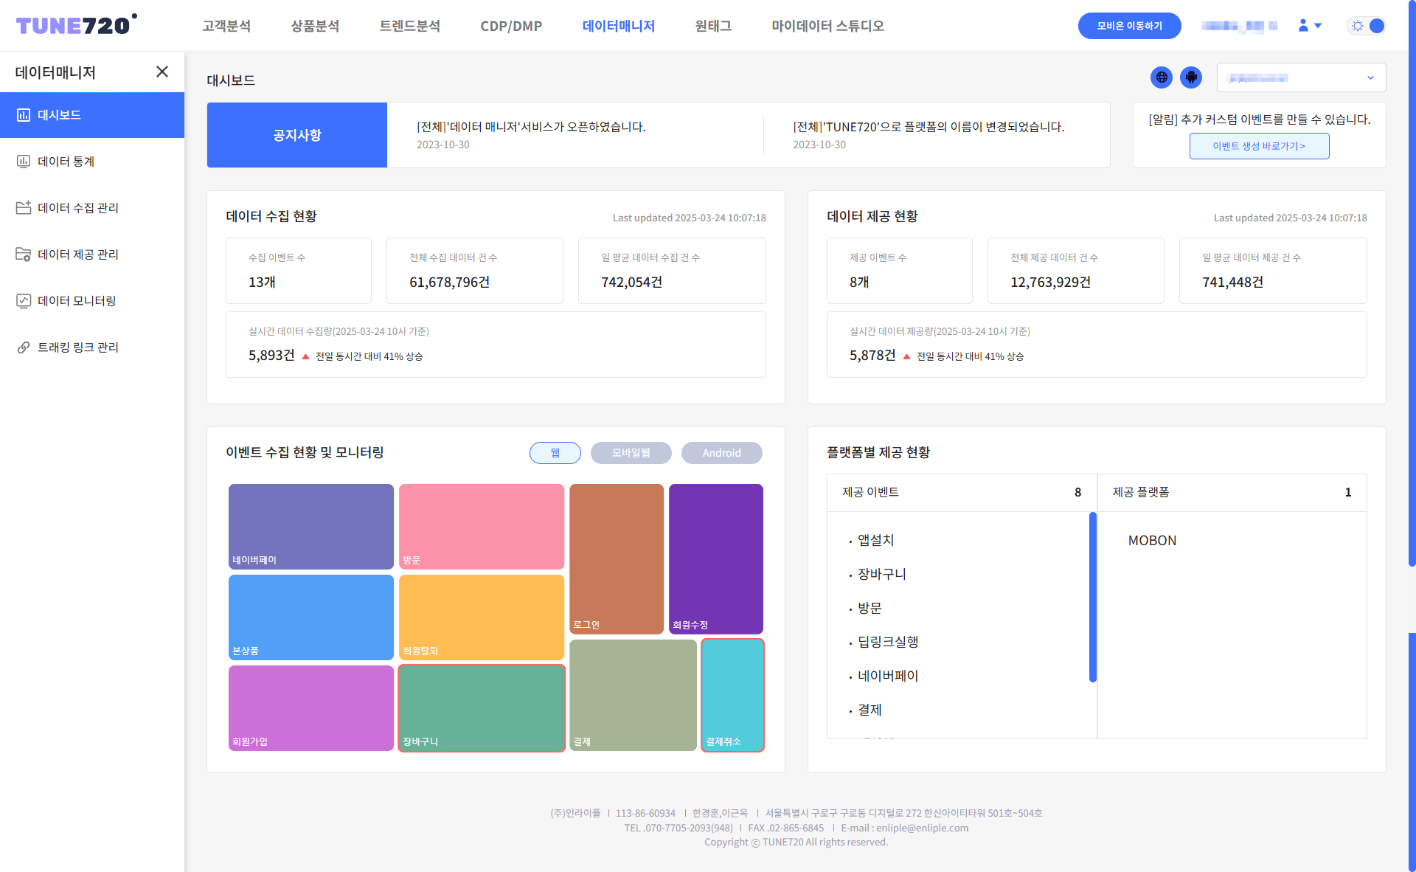Open the CDP/DMP menu

[511, 26]
